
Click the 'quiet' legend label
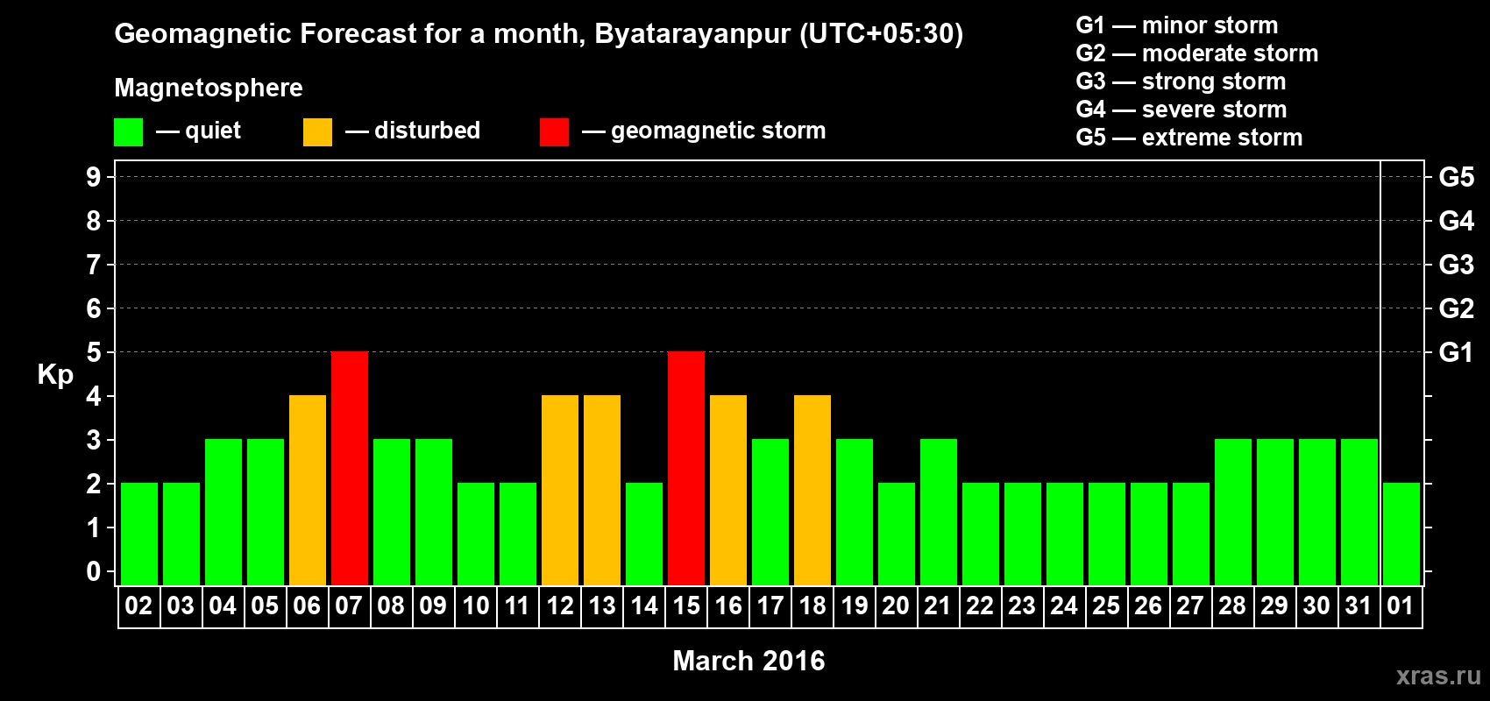[213, 131]
